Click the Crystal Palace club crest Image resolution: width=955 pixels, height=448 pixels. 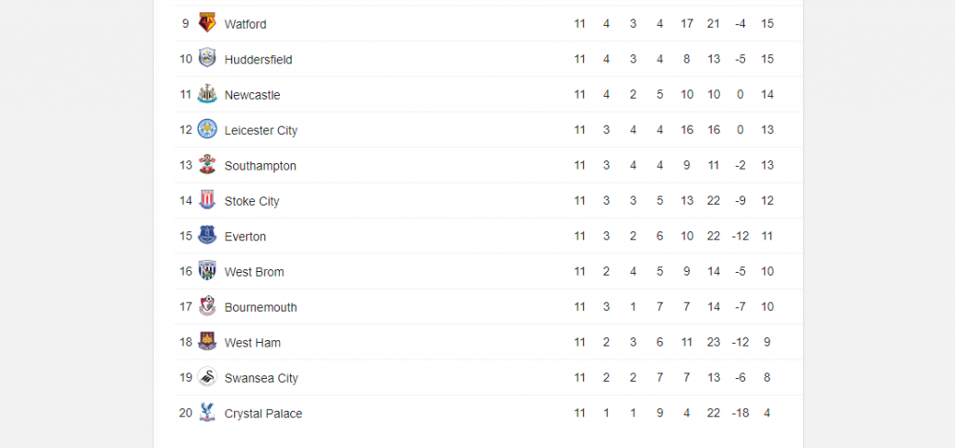[x=207, y=413]
